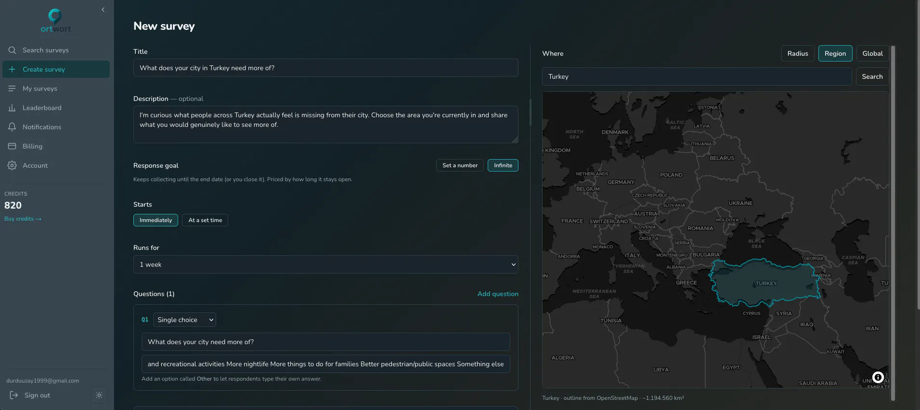This screenshot has height=410, width=920.
Task: Click the Account gear icon
Action: (13, 165)
